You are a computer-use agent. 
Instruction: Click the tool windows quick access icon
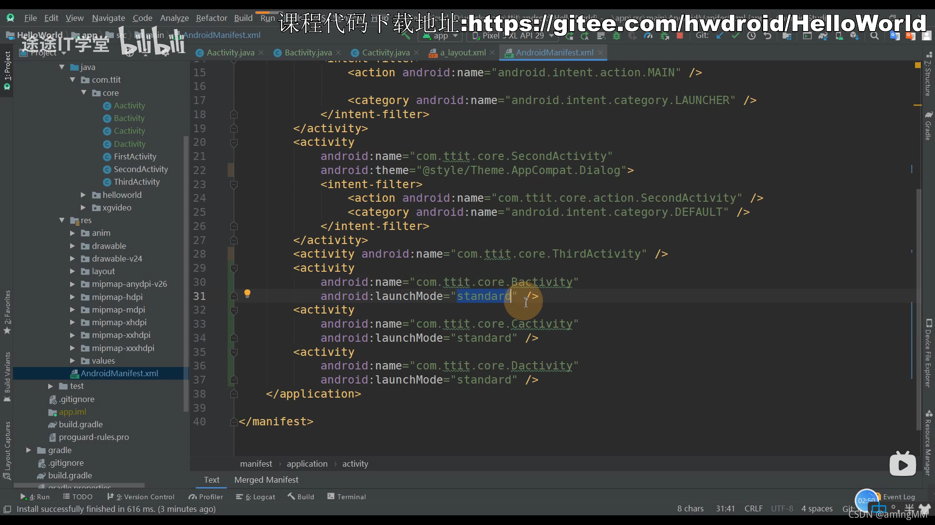click(x=7, y=509)
